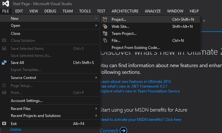Viewport: 222px width, 133px height.
Task: Choose Team Project... menu entry
Action: pos(150,34)
